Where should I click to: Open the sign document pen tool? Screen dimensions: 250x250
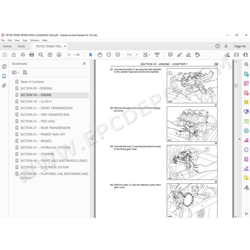tap(188, 55)
